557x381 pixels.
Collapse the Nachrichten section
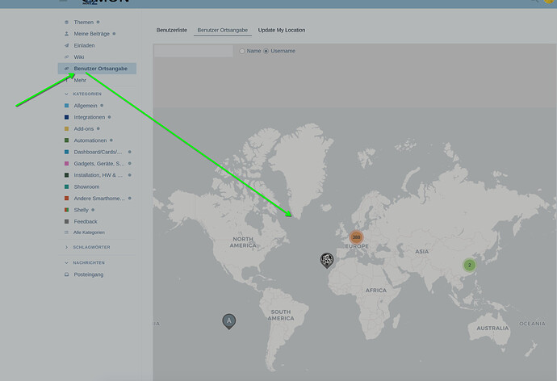point(66,262)
